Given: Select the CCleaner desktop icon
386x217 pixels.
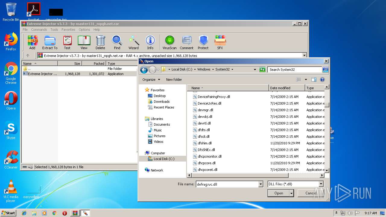Looking at the screenshot, I should [11, 160].
